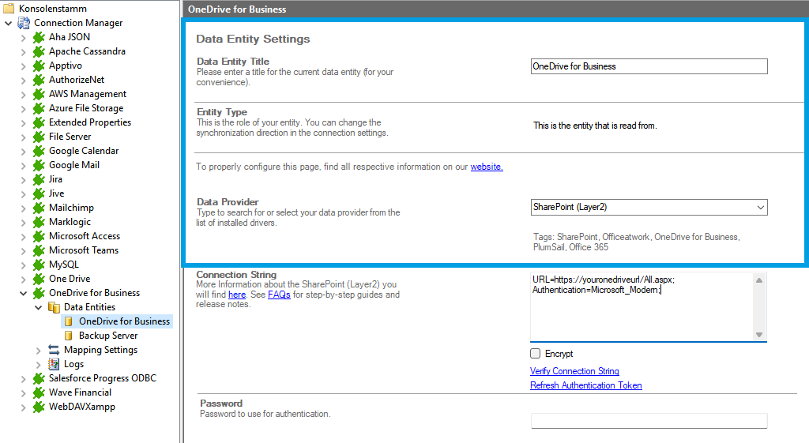The width and height of the screenshot is (809, 443).
Task: Click the connection string scrollbar up arrow
Action: (x=759, y=280)
